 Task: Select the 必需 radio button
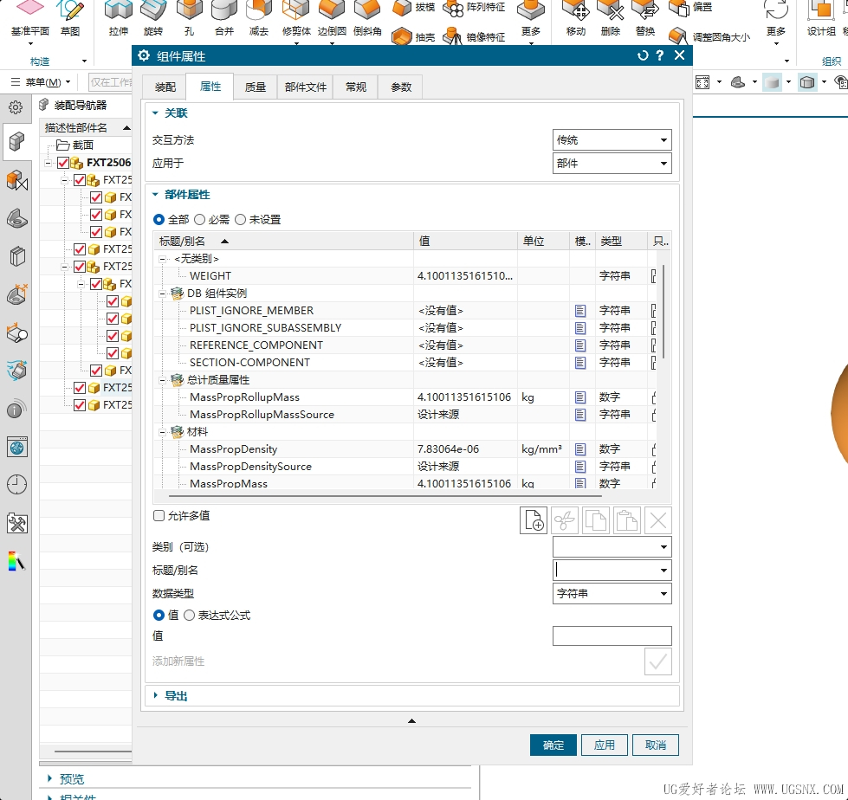(199, 219)
